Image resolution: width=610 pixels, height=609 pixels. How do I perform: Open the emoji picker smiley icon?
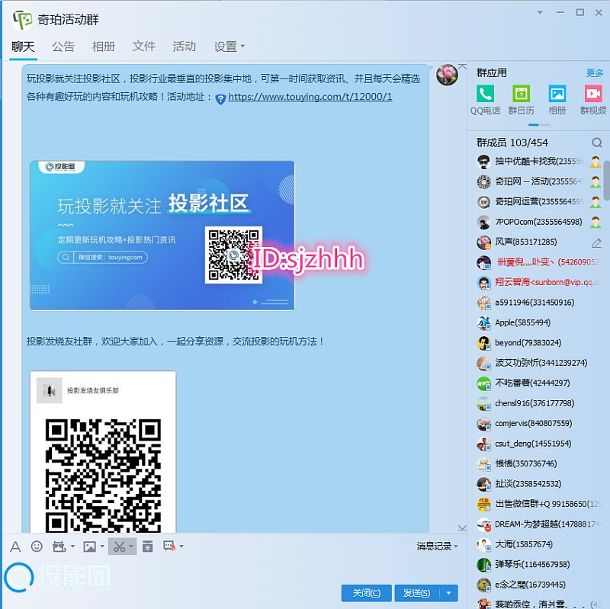tap(37, 546)
